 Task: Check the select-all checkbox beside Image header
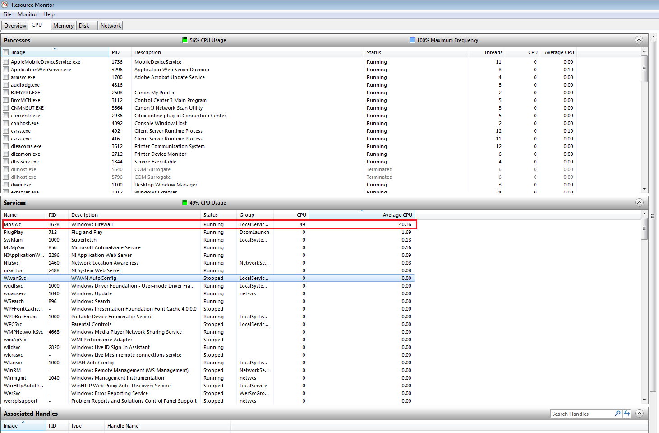pyautogui.click(x=6, y=52)
